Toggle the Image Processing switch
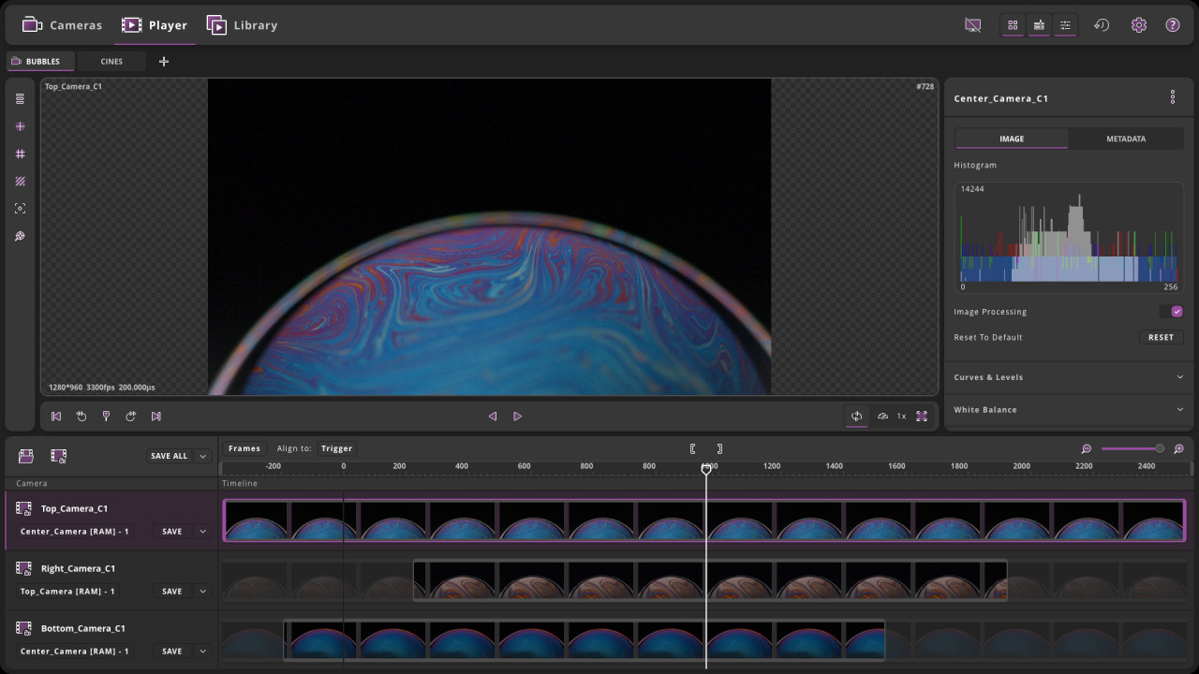The image size is (1199, 674). tap(1172, 312)
